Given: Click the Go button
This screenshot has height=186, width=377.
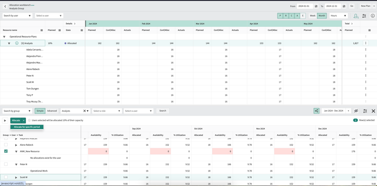Looking at the screenshot, I should (352, 6).
